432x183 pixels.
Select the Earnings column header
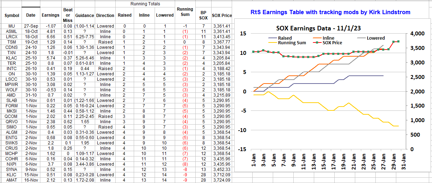(x=51, y=16)
